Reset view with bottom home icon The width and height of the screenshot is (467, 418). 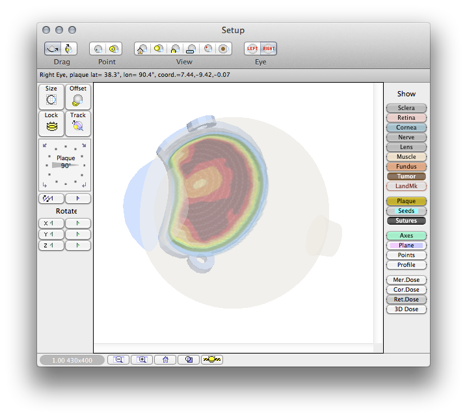165,359
